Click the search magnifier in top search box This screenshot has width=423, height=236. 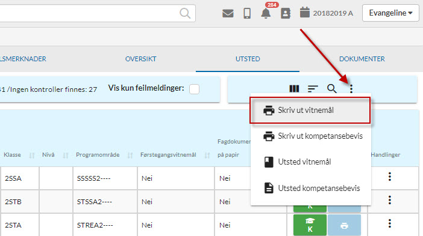tap(185, 13)
